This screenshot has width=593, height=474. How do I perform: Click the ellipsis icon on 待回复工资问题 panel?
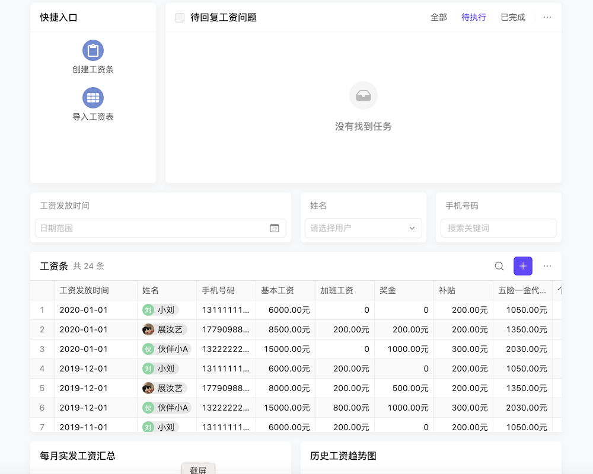pos(547,17)
